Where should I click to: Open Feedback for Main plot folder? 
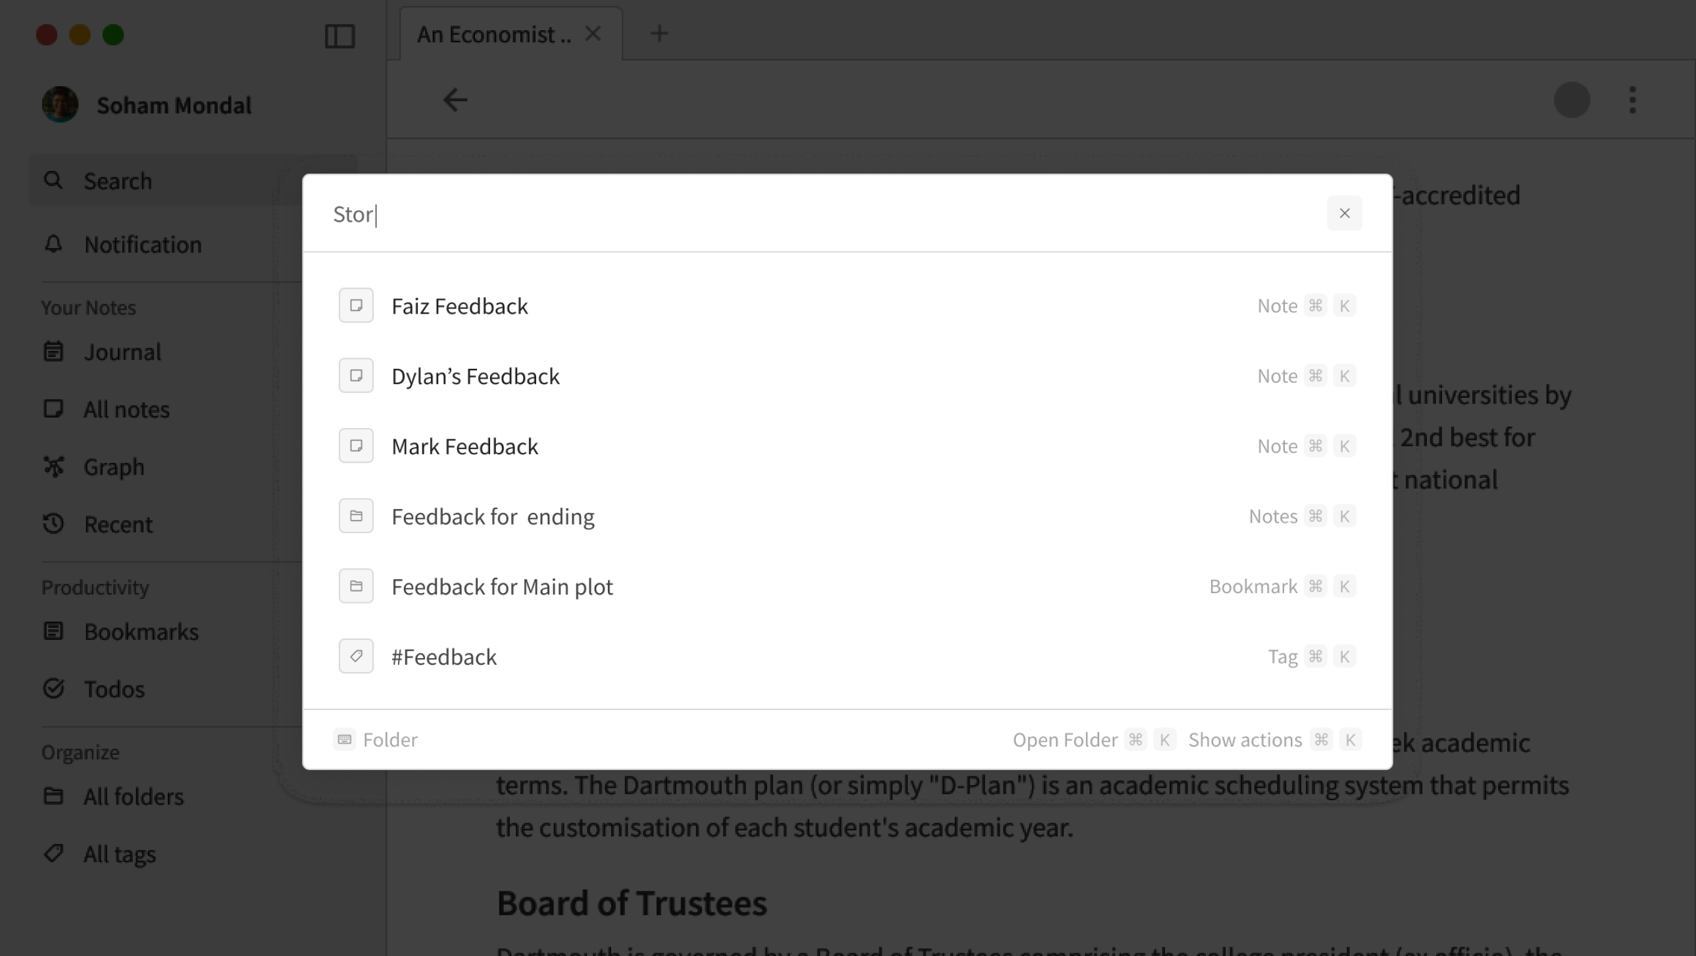(502, 586)
